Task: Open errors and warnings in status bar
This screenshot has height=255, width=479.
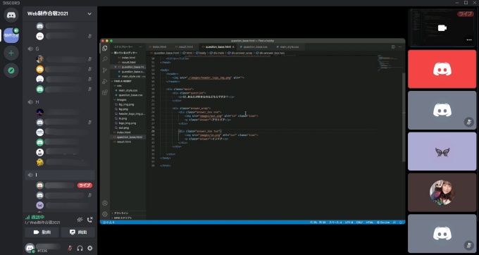Action: pos(108,223)
